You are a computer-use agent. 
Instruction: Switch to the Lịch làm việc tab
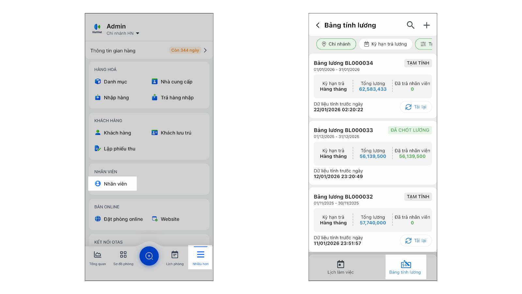pyautogui.click(x=341, y=267)
